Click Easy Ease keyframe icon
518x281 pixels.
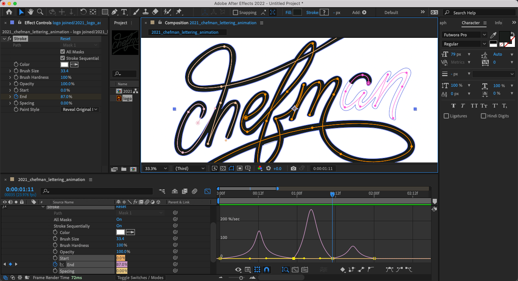tap(389, 270)
